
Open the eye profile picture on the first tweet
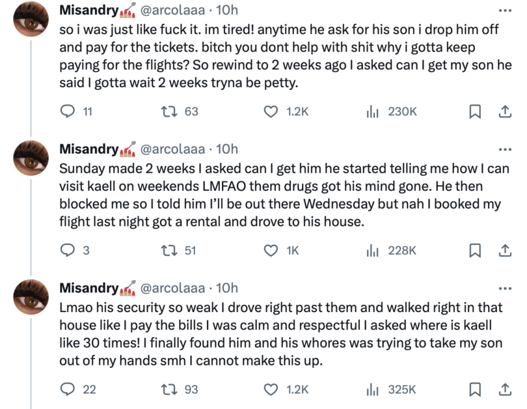tap(31, 19)
